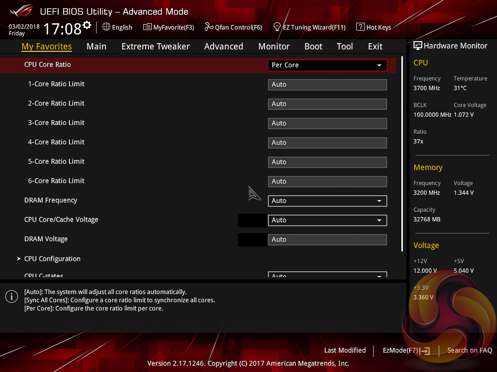Image resolution: width=497 pixels, height=372 pixels.
Task: Click the Capacity 32768 MB value
Action: pyautogui.click(x=427, y=219)
